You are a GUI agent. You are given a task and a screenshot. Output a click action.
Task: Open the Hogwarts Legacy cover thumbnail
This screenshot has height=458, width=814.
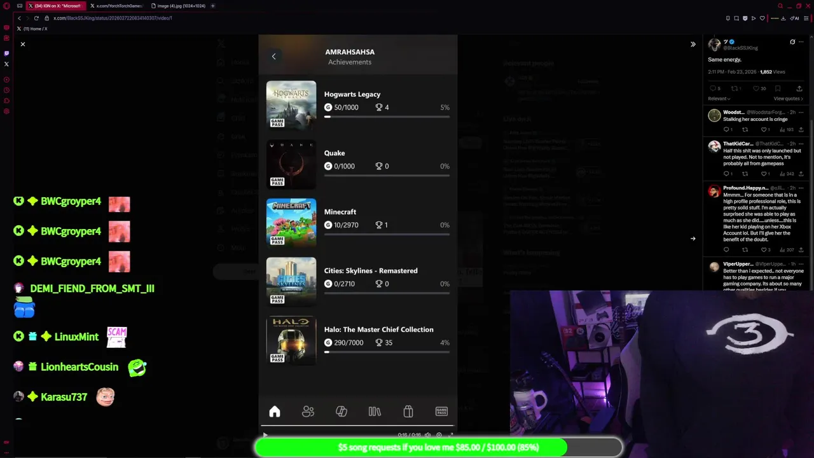(x=291, y=104)
